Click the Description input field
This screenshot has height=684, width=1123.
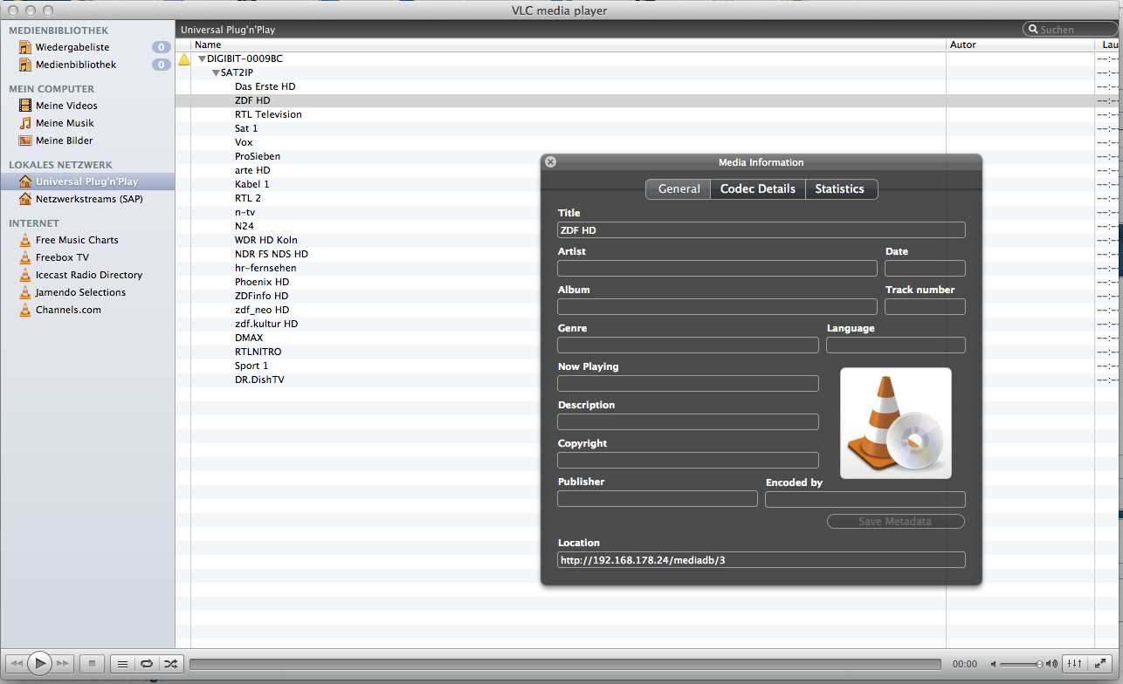[688, 422]
